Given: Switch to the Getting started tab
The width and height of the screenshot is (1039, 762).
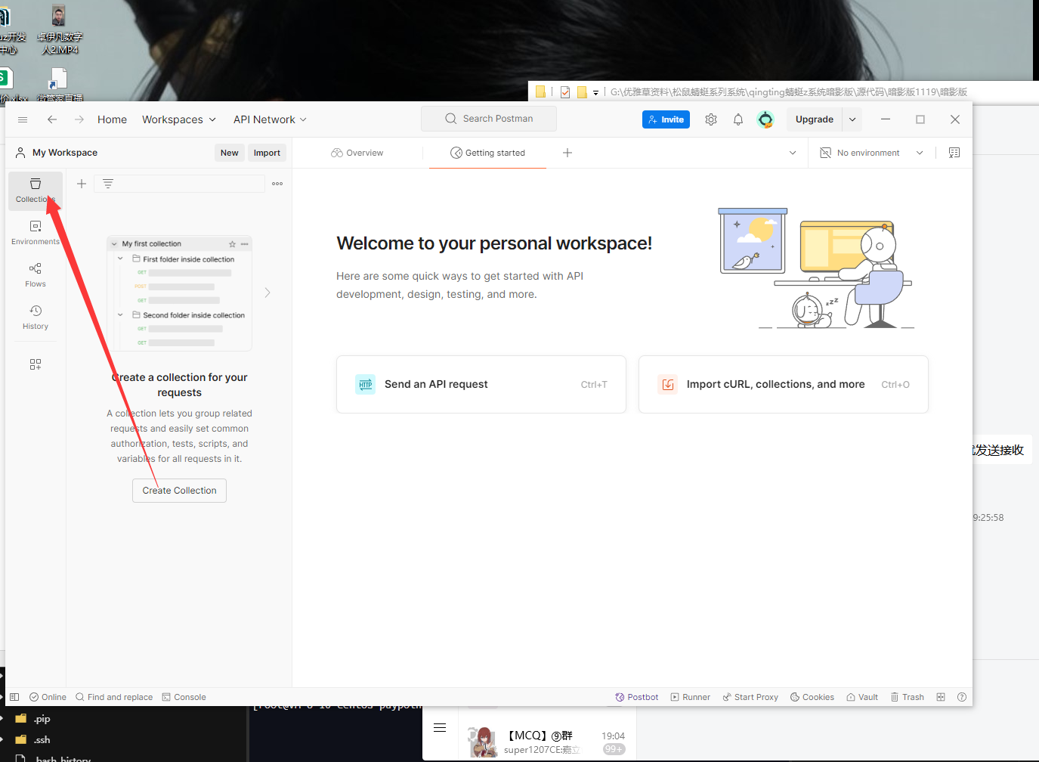Looking at the screenshot, I should 487,153.
